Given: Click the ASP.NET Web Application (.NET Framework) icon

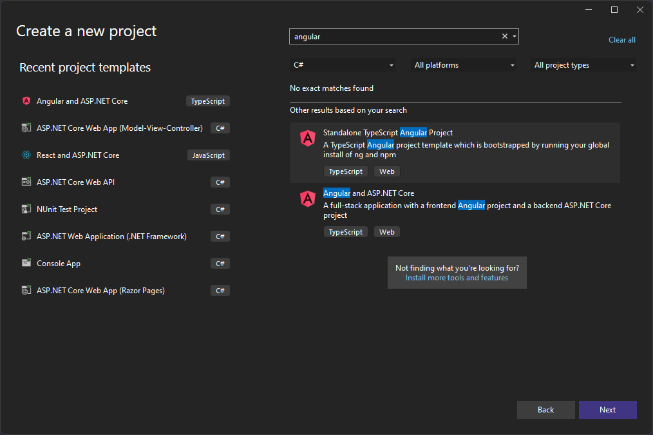Looking at the screenshot, I should point(26,236).
